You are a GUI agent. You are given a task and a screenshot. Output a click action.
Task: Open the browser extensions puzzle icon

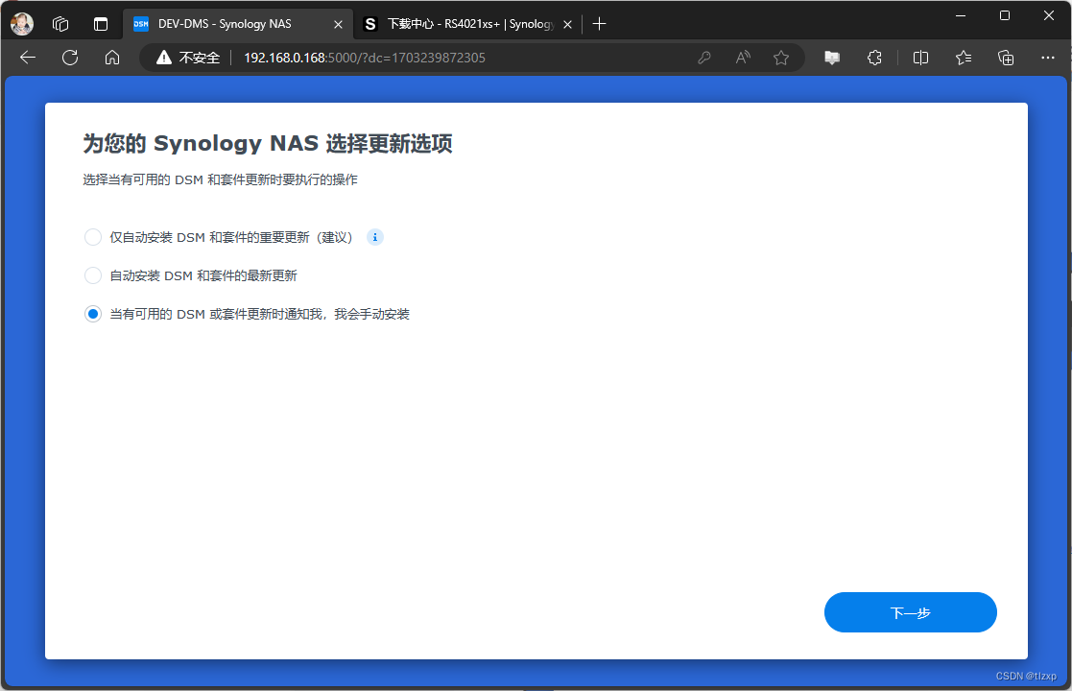point(874,58)
